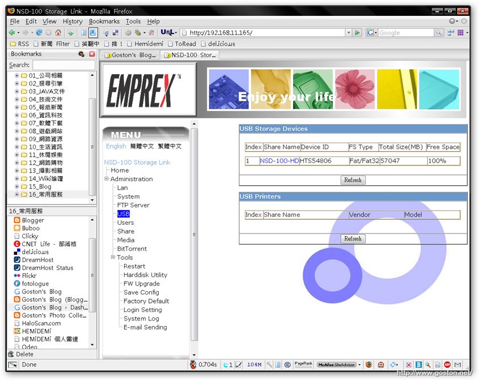The image size is (479, 380).
Task: Open the McAfee SiteAdvisor dropdown arrow
Action: point(359,365)
